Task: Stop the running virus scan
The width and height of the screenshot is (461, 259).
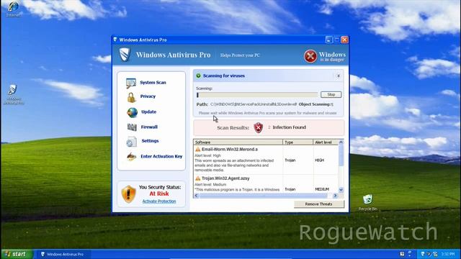Action: 331,94
